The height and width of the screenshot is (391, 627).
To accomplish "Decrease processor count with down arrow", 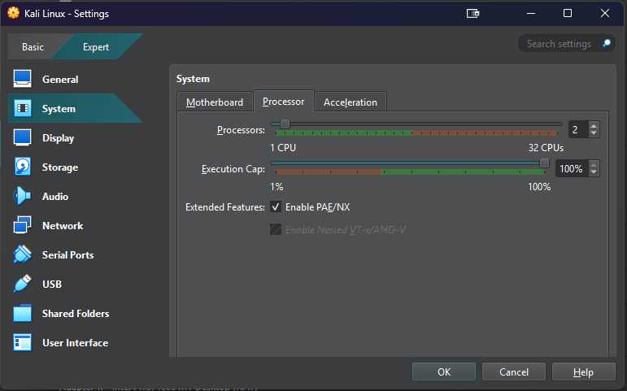I will (594, 133).
